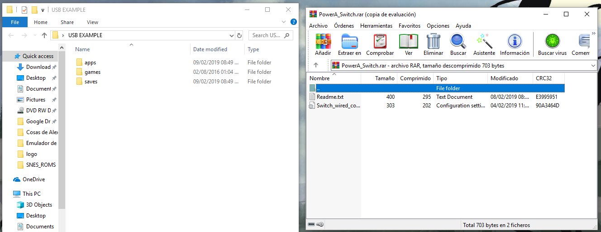Click the Search USB EXAMPLE field
The height and width of the screenshot is (232, 601).
click(271, 35)
